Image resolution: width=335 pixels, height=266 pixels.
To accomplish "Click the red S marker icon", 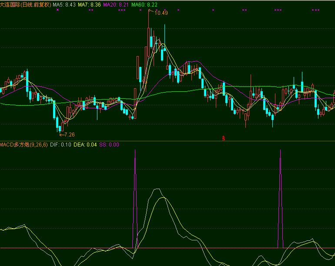I will point(224,138).
